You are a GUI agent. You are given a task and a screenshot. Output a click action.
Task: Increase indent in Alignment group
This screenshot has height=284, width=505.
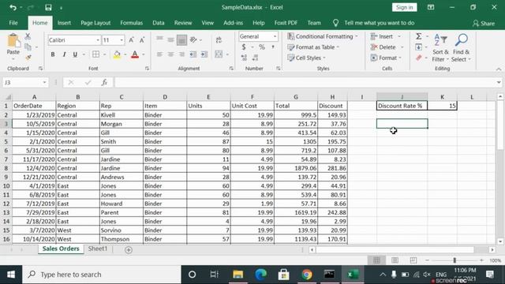click(204, 54)
